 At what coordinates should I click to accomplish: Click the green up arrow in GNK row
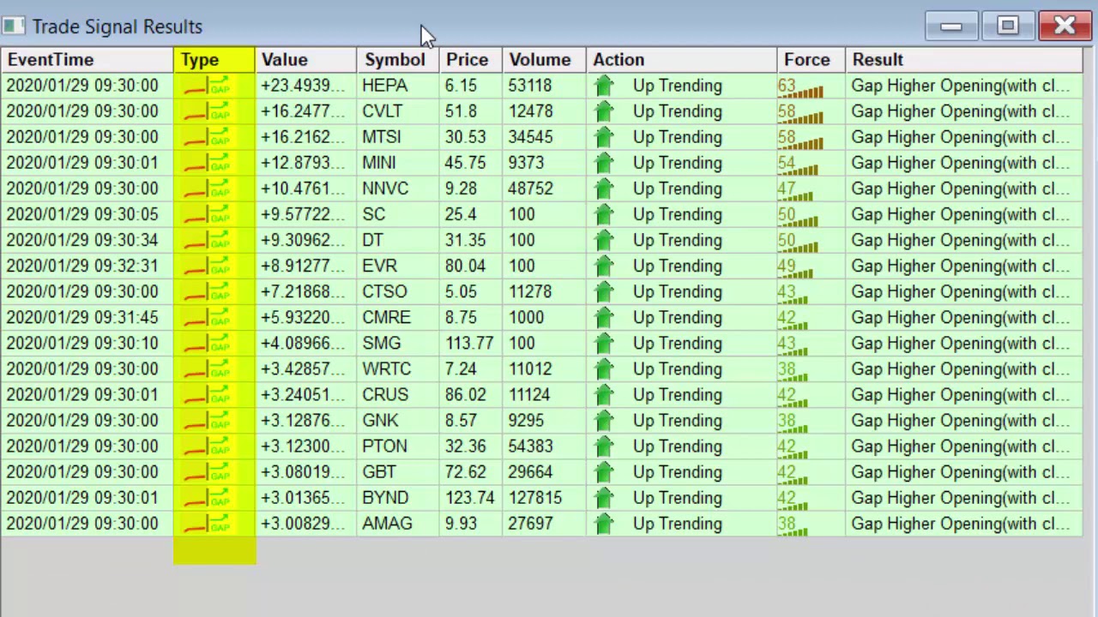click(604, 421)
